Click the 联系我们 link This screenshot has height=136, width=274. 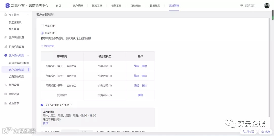pos(250,6)
